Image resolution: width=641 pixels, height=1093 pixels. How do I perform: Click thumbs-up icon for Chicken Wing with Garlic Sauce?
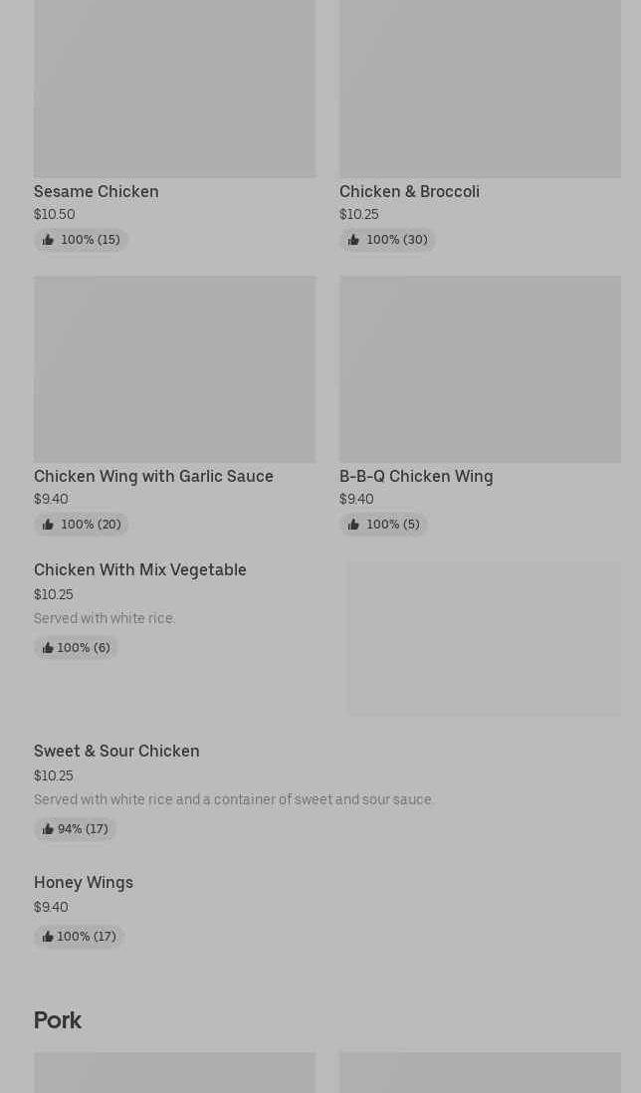coord(48,525)
